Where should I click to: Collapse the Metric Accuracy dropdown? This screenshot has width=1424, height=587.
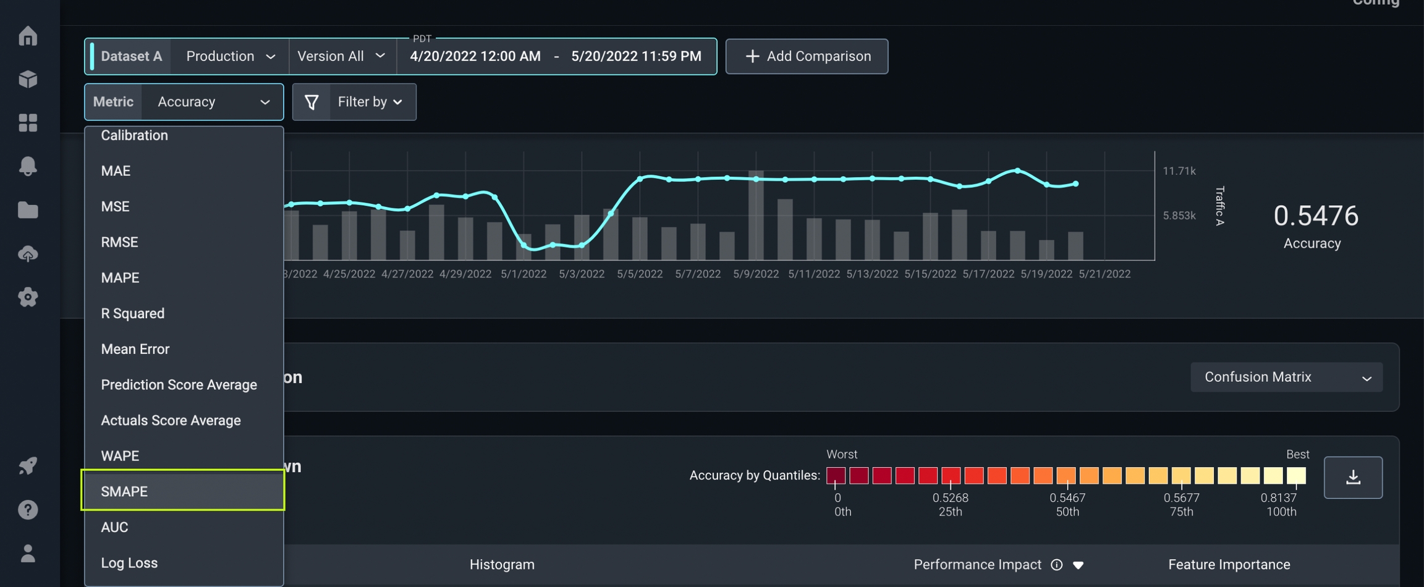(x=212, y=102)
